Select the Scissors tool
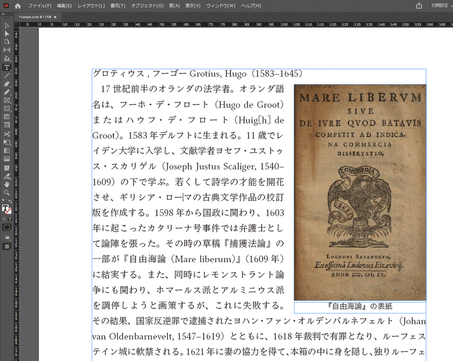 7,134
